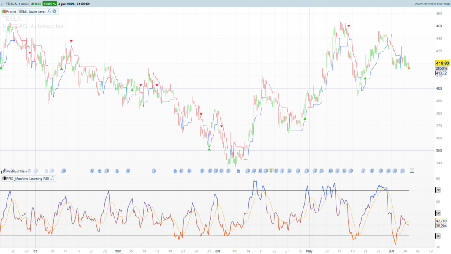Click the 39,204 RSI value label
This screenshot has width=451, height=254.
pyautogui.click(x=441, y=226)
